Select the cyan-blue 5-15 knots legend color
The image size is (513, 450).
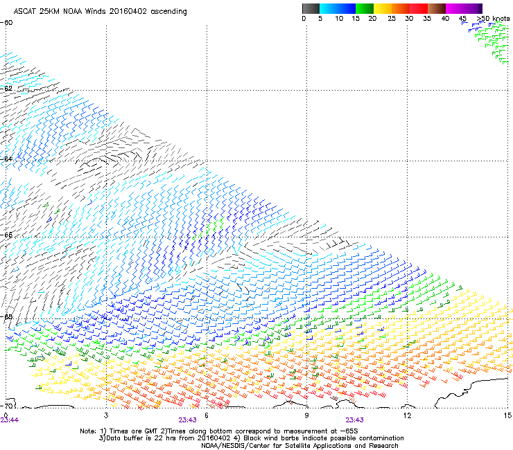point(338,8)
